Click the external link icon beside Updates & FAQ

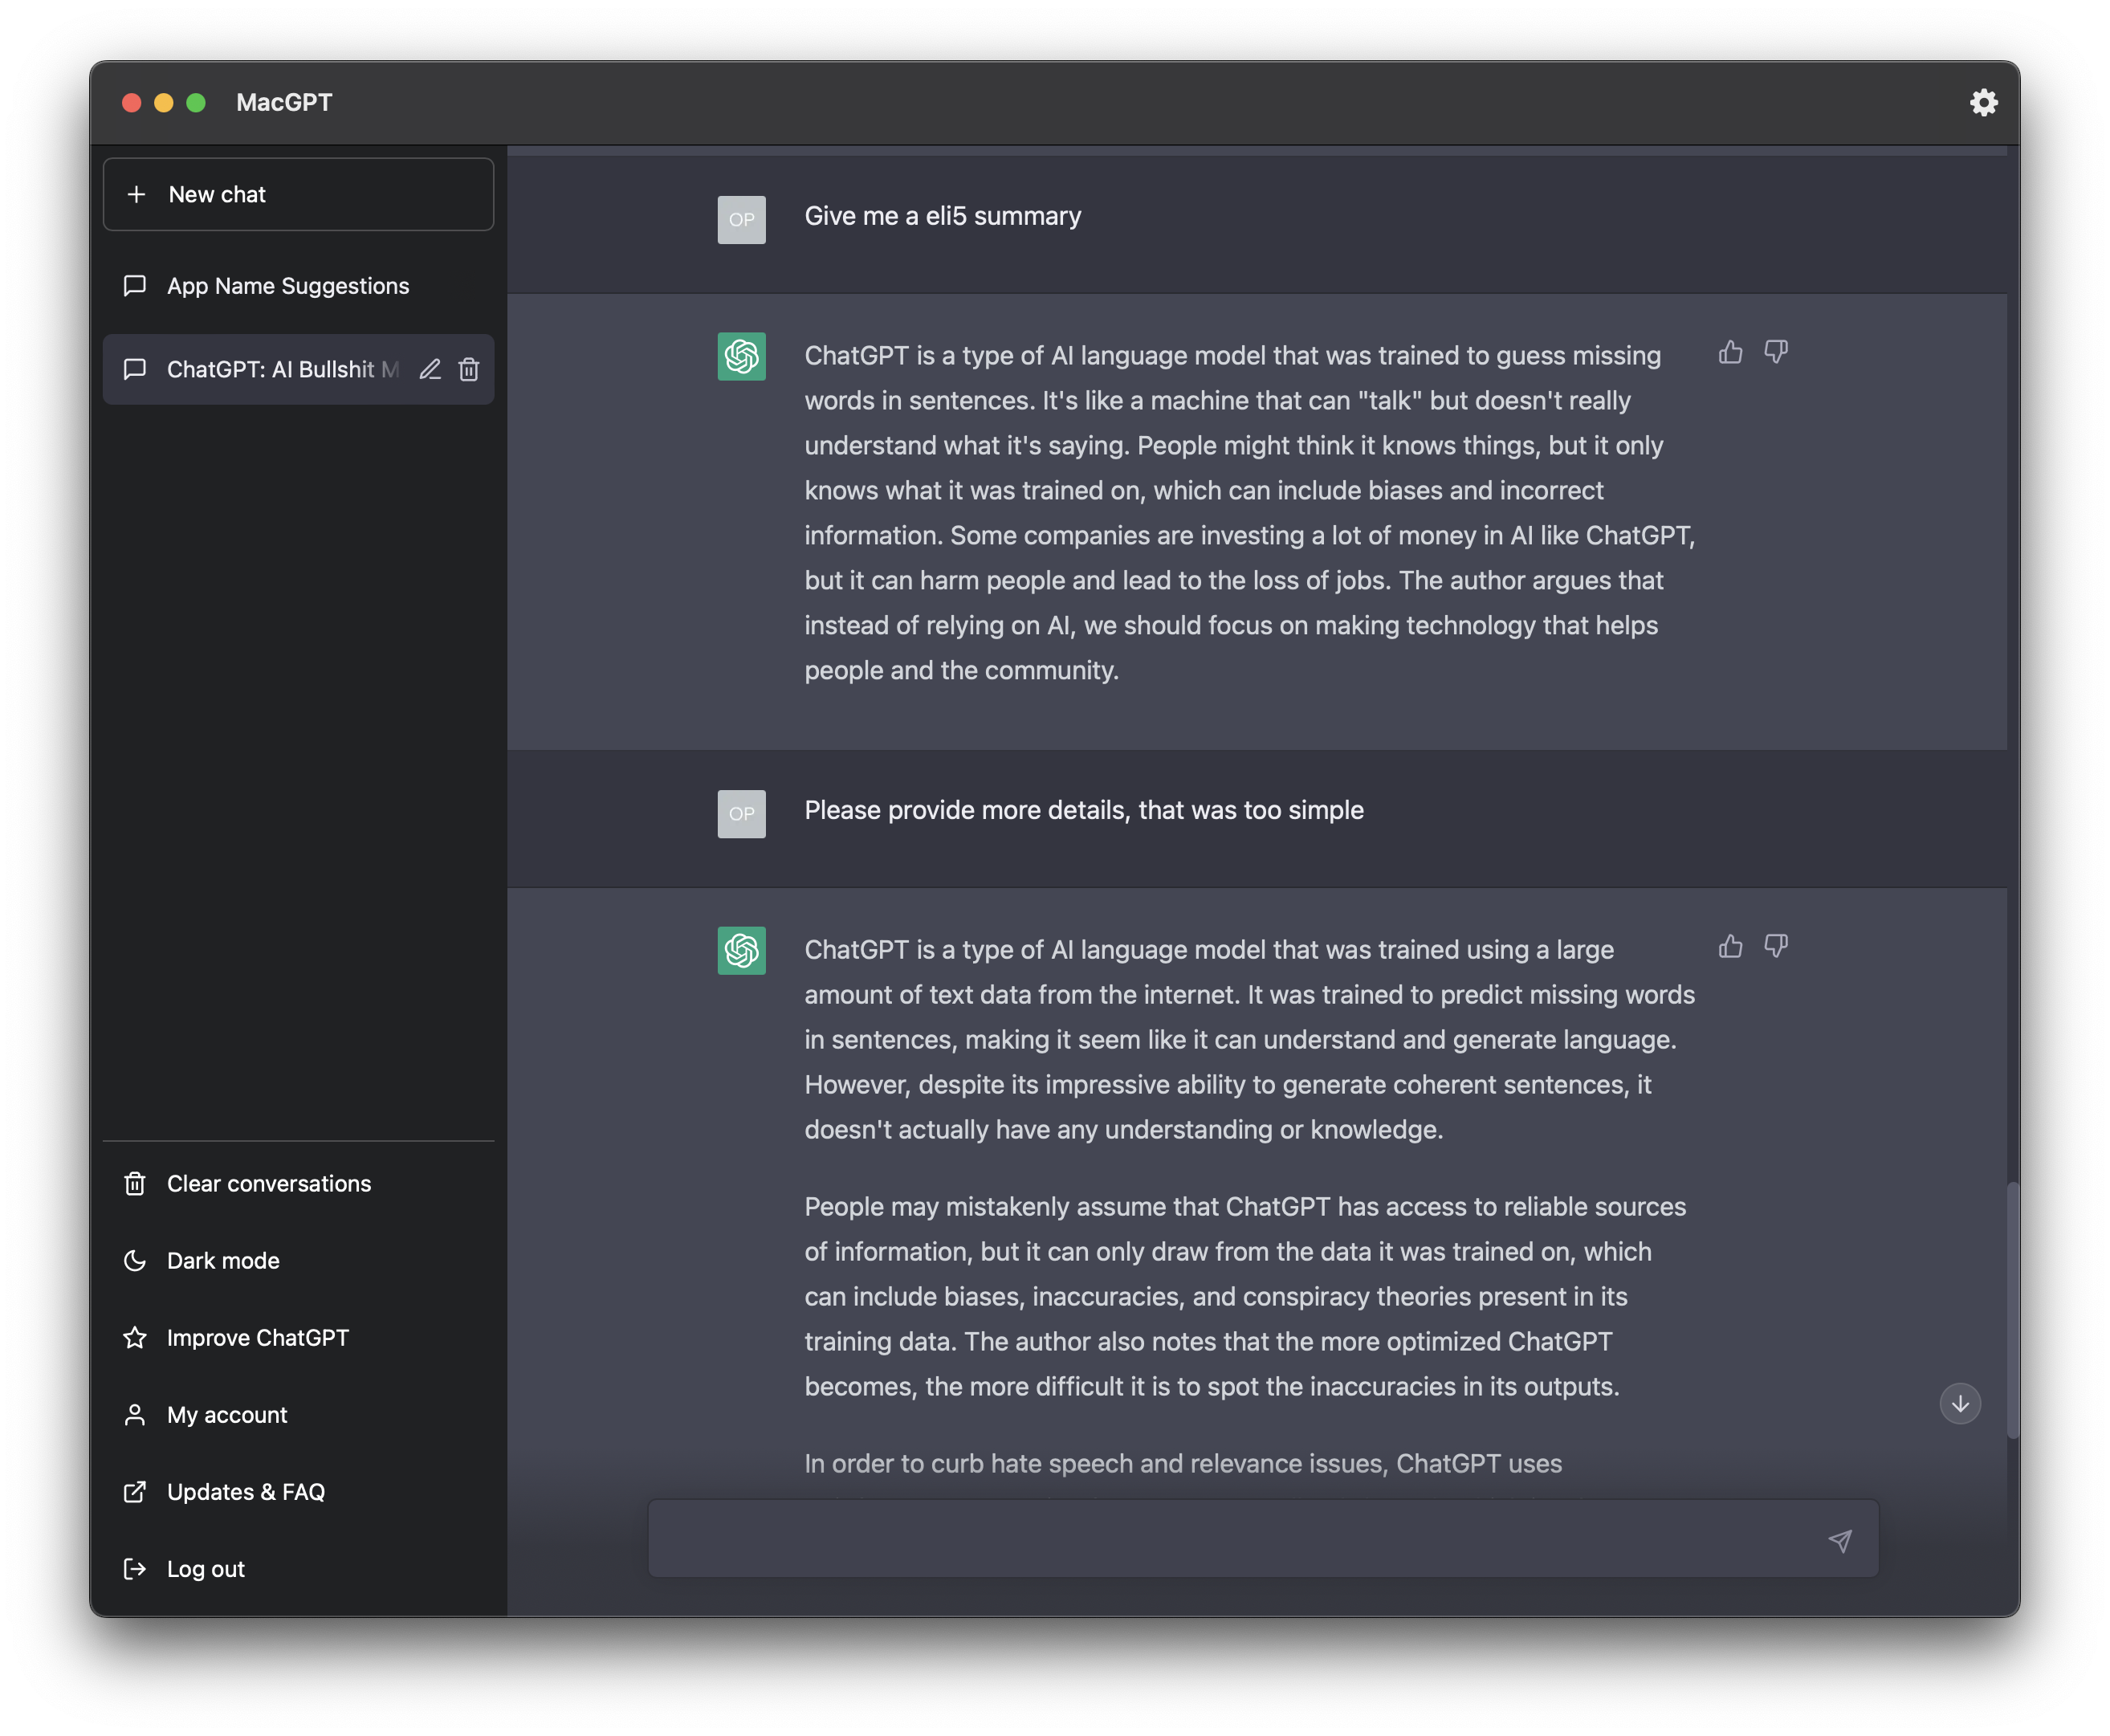(135, 1492)
